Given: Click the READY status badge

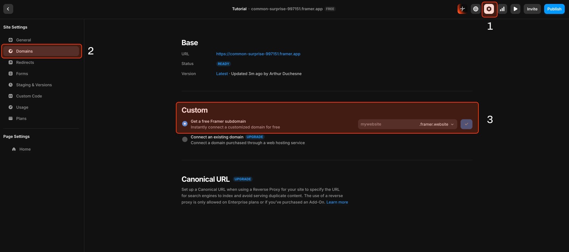Looking at the screenshot, I should pyautogui.click(x=224, y=64).
